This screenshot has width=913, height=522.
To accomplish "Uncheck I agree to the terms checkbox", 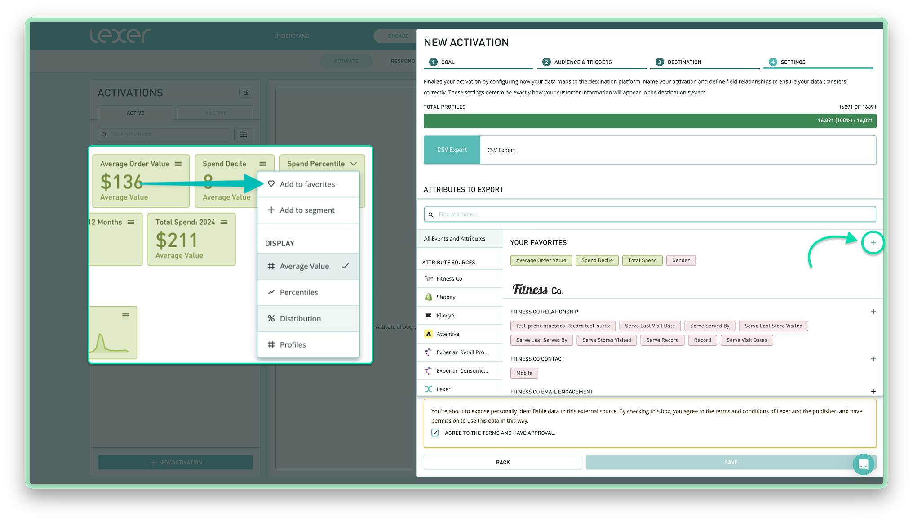I will (435, 433).
